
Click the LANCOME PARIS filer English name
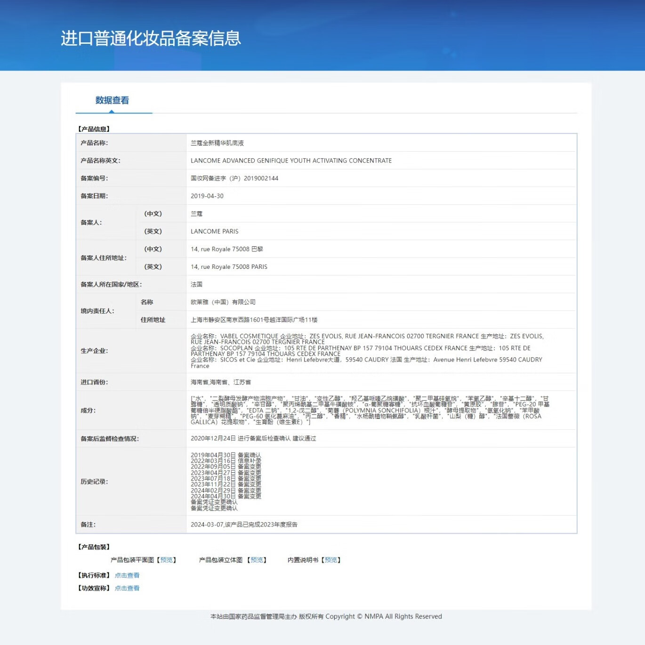click(215, 231)
